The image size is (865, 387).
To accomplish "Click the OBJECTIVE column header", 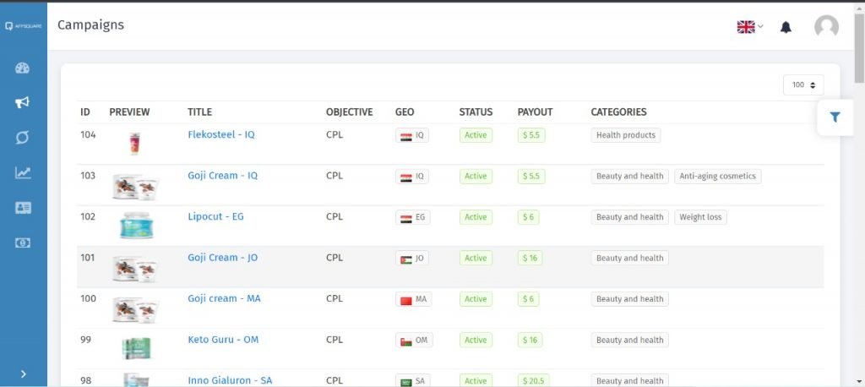I will pos(349,112).
